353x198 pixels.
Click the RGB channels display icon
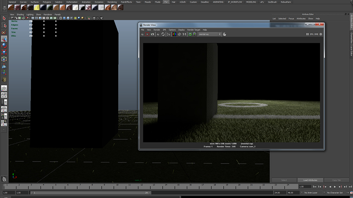tap(174, 34)
